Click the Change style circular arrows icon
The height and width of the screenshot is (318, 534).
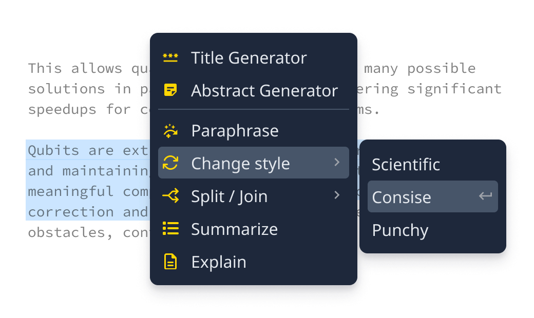click(170, 164)
